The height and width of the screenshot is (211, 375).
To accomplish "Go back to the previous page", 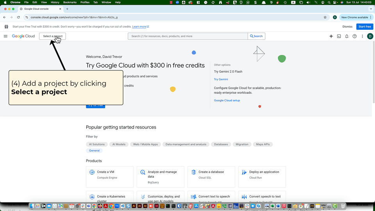I will pyautogui.click(x=5, y=17).
